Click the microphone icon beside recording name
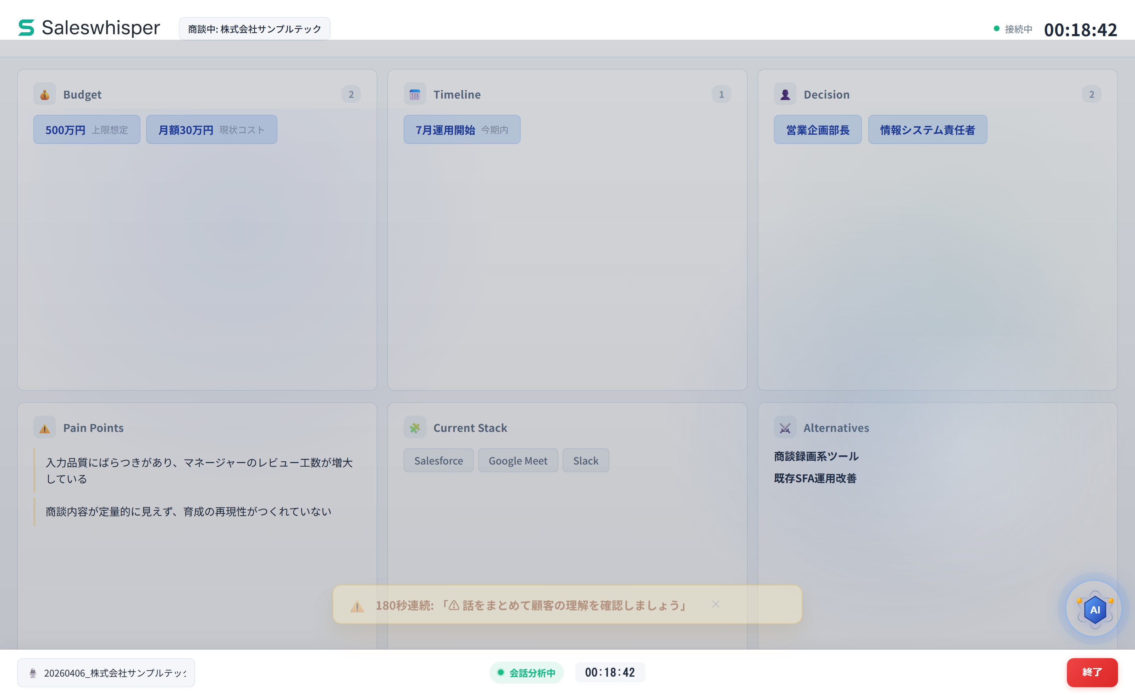 pos(33,673)
